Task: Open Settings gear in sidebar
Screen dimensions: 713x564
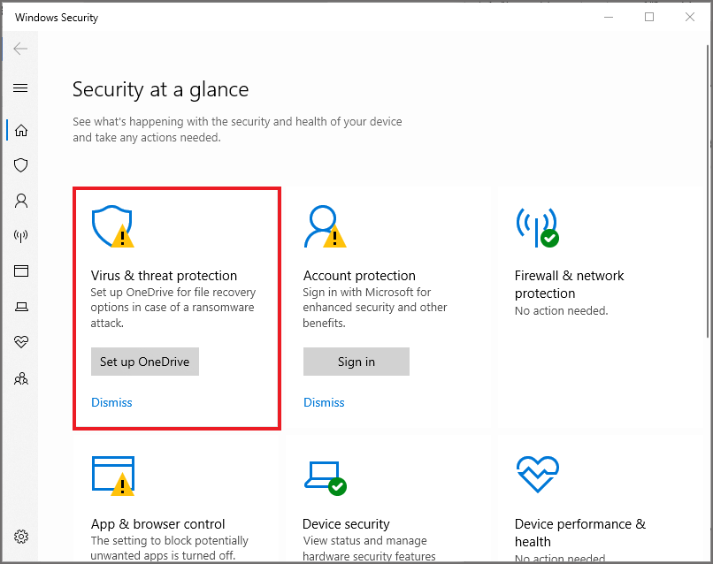Action: (x=20, y=537)
